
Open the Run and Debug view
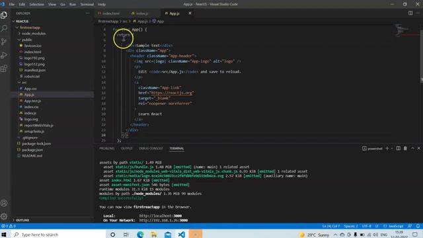[x=4, y=56]
